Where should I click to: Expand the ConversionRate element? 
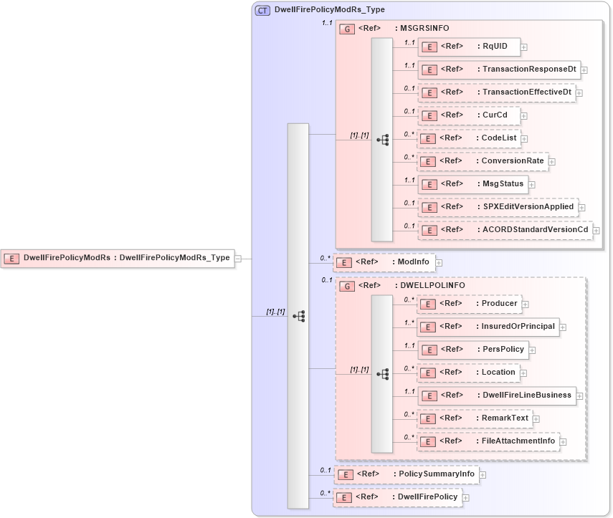pyautogui.click(x=551, y=161)
